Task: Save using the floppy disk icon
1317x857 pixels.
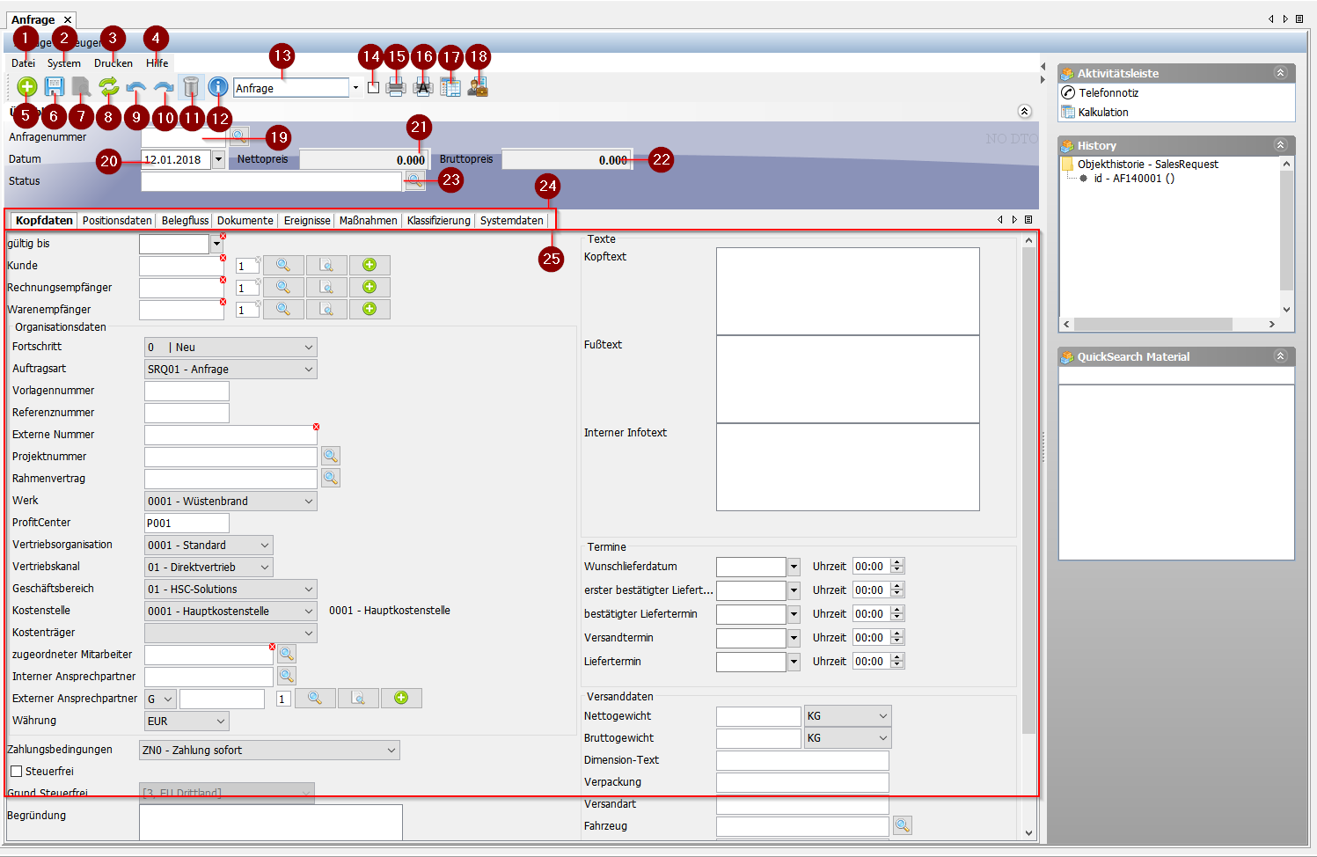Action: [x=55, y=86]
